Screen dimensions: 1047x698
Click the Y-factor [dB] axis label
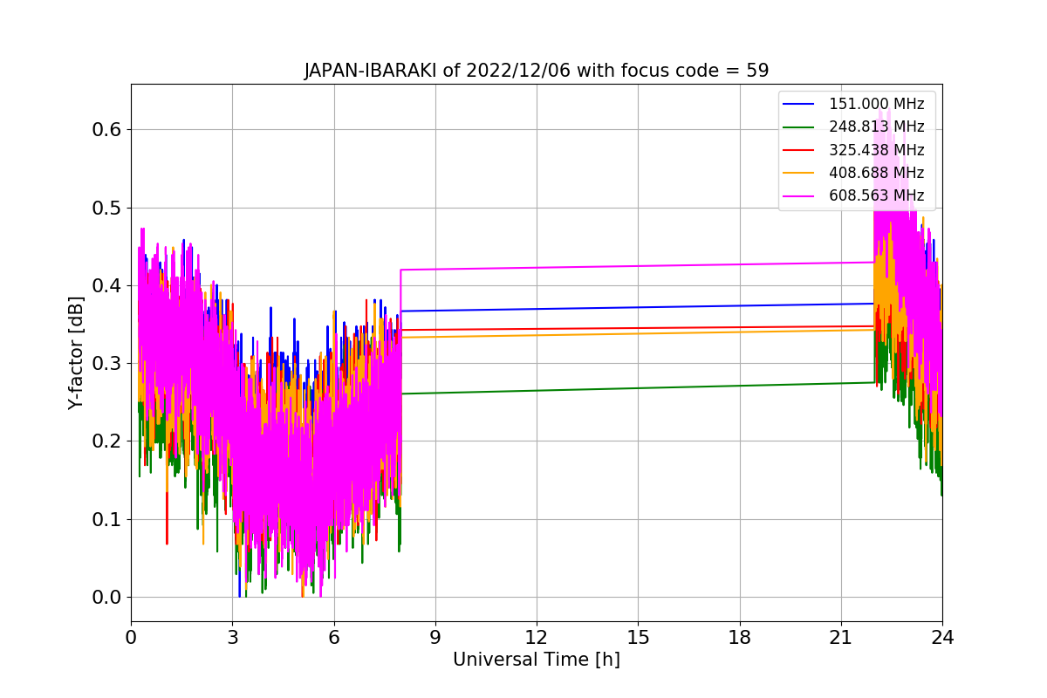pos(77,352)
